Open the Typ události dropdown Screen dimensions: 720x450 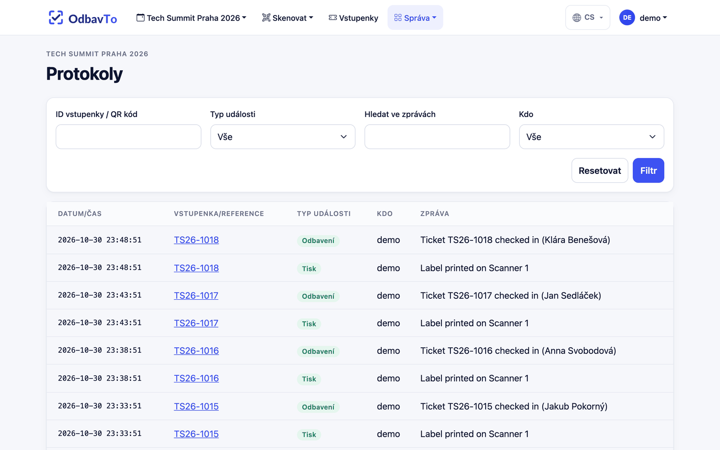283,137
